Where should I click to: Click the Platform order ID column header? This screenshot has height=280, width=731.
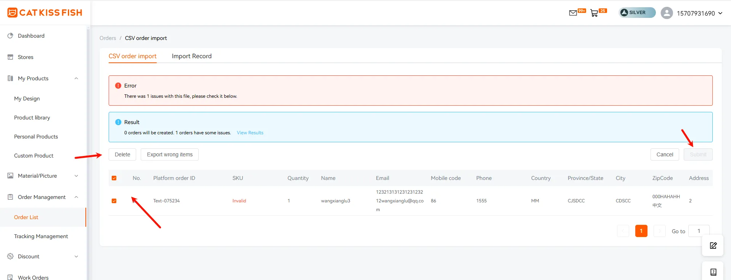point(174,178)
